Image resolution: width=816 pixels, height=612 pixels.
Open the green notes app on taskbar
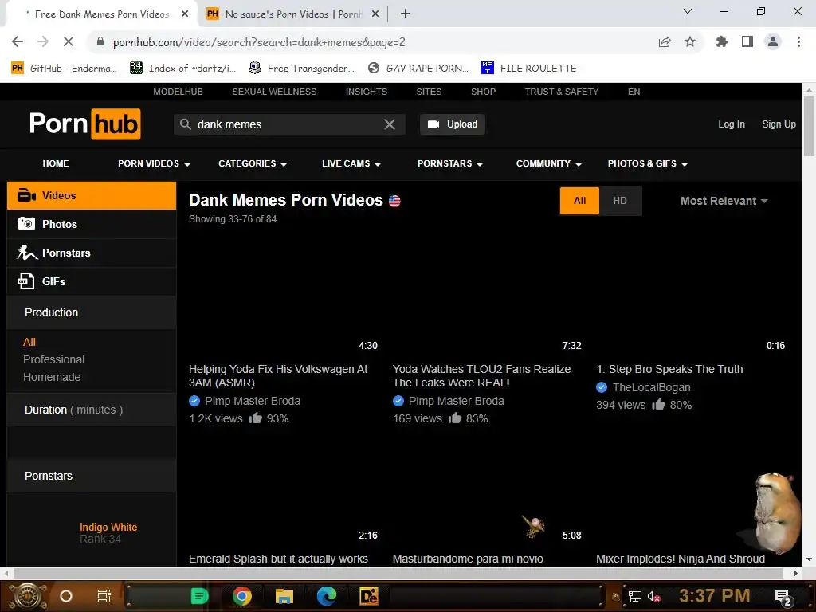199,596
